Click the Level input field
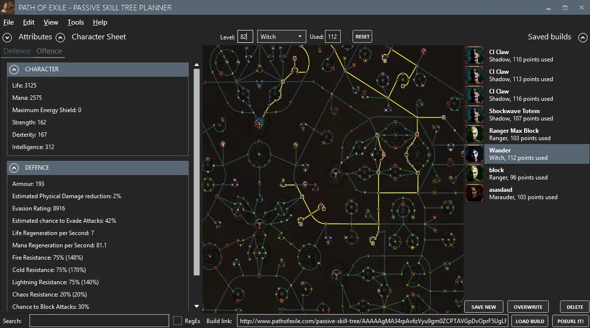The image size is (590, 328). point(245,36)
